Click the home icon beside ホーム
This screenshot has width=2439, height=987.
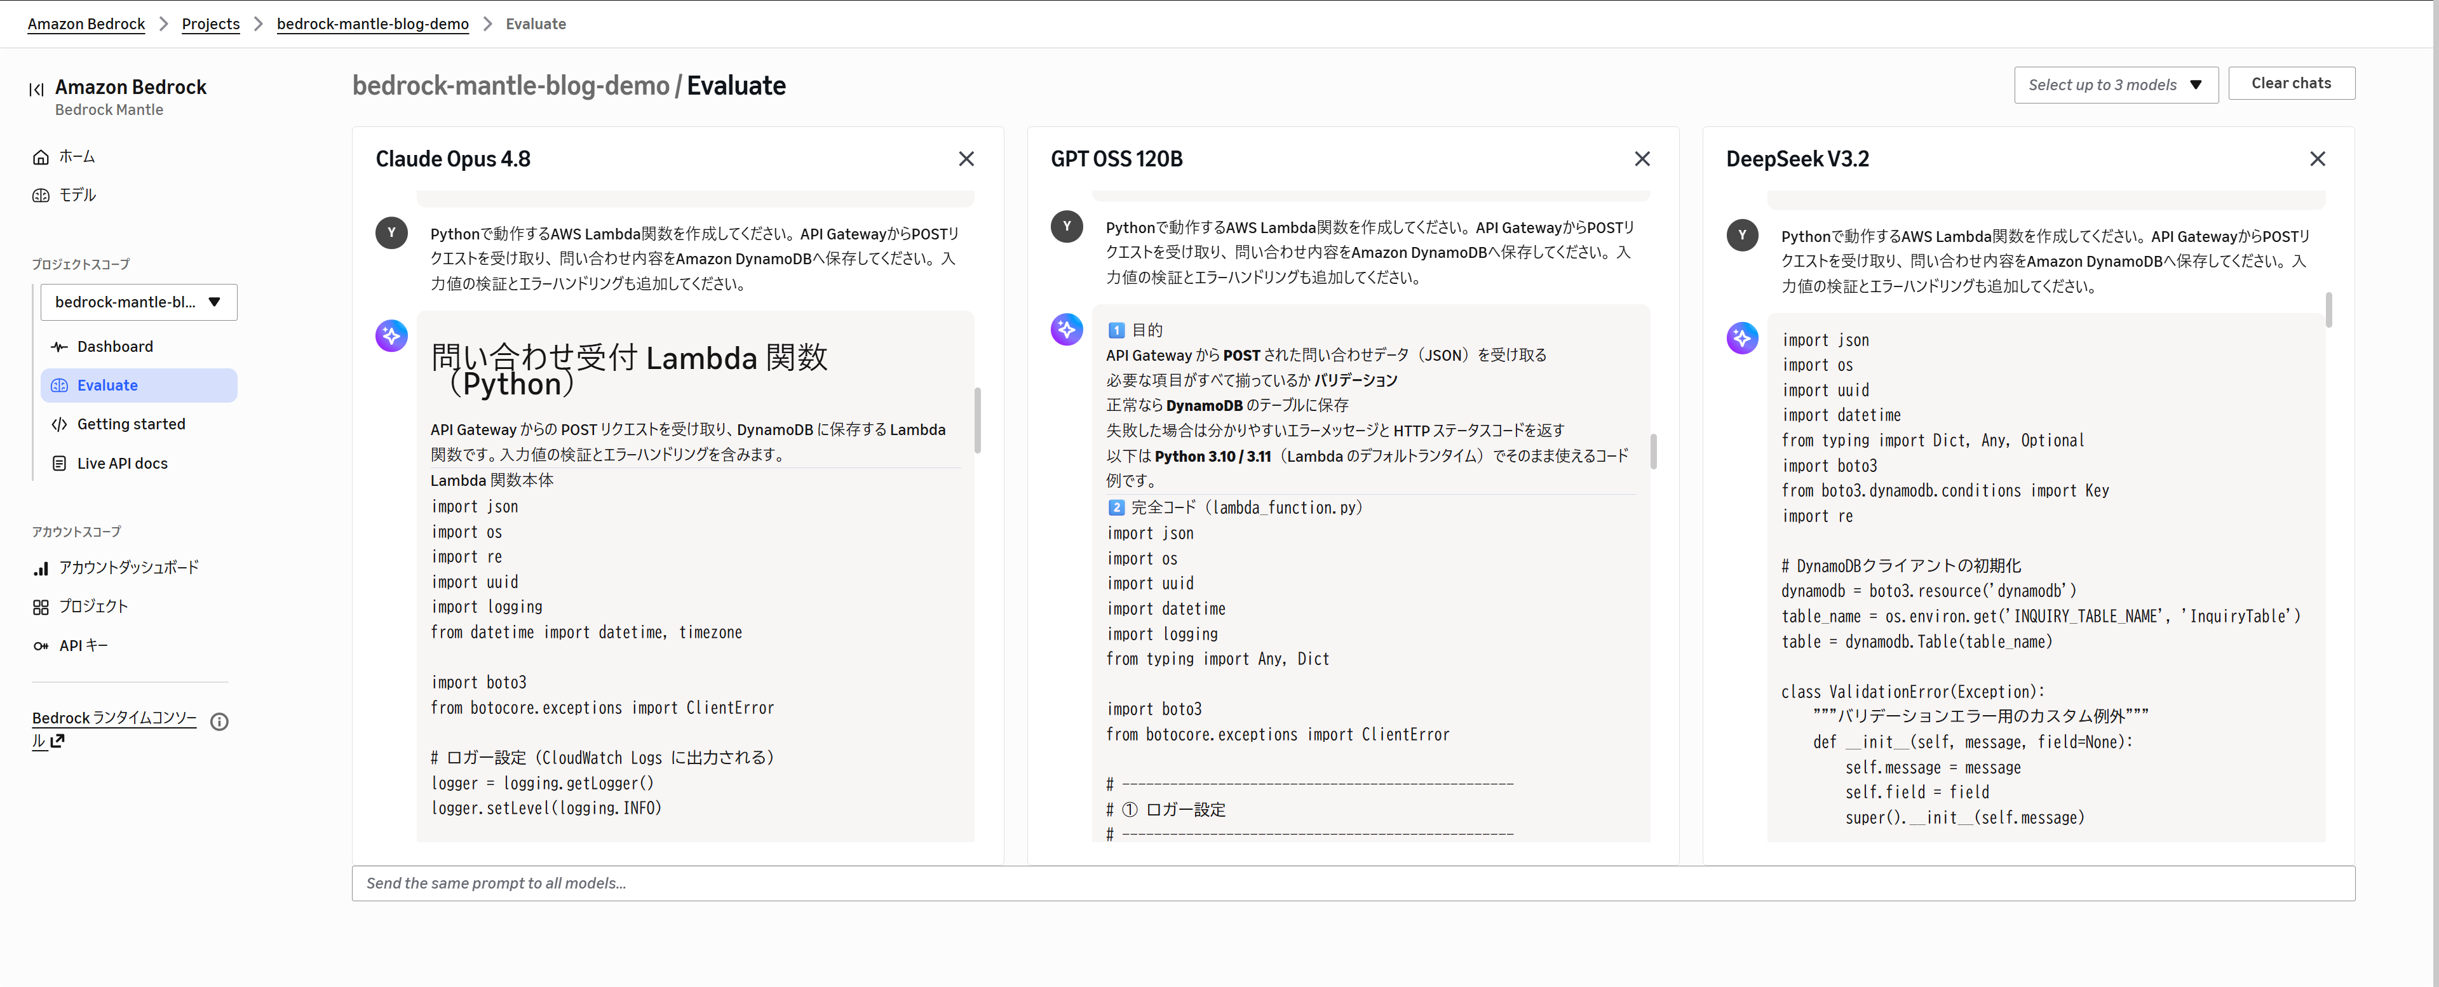41,157
